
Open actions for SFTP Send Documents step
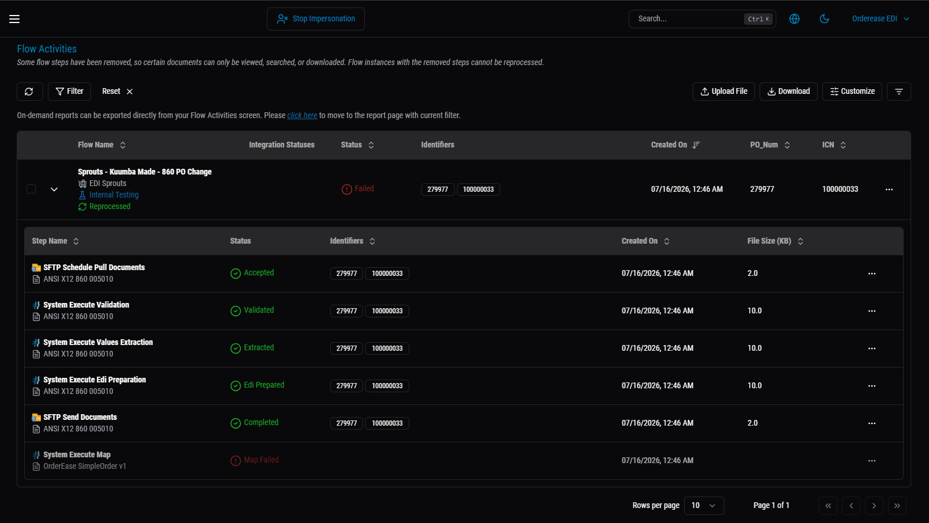872,423
